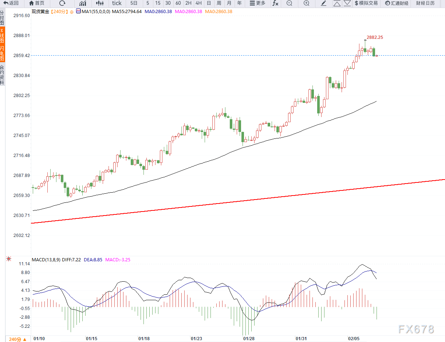Select the pencil drawing tool
The width and height of the screenshot is (445, 342).
tap(323, 3)
